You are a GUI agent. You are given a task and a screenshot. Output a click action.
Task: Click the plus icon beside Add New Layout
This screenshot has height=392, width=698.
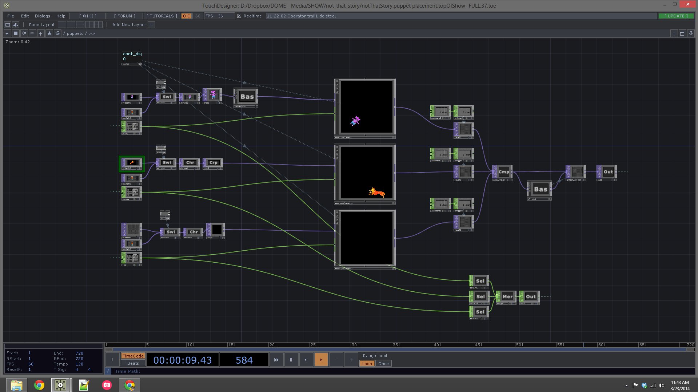click(151, 25)
